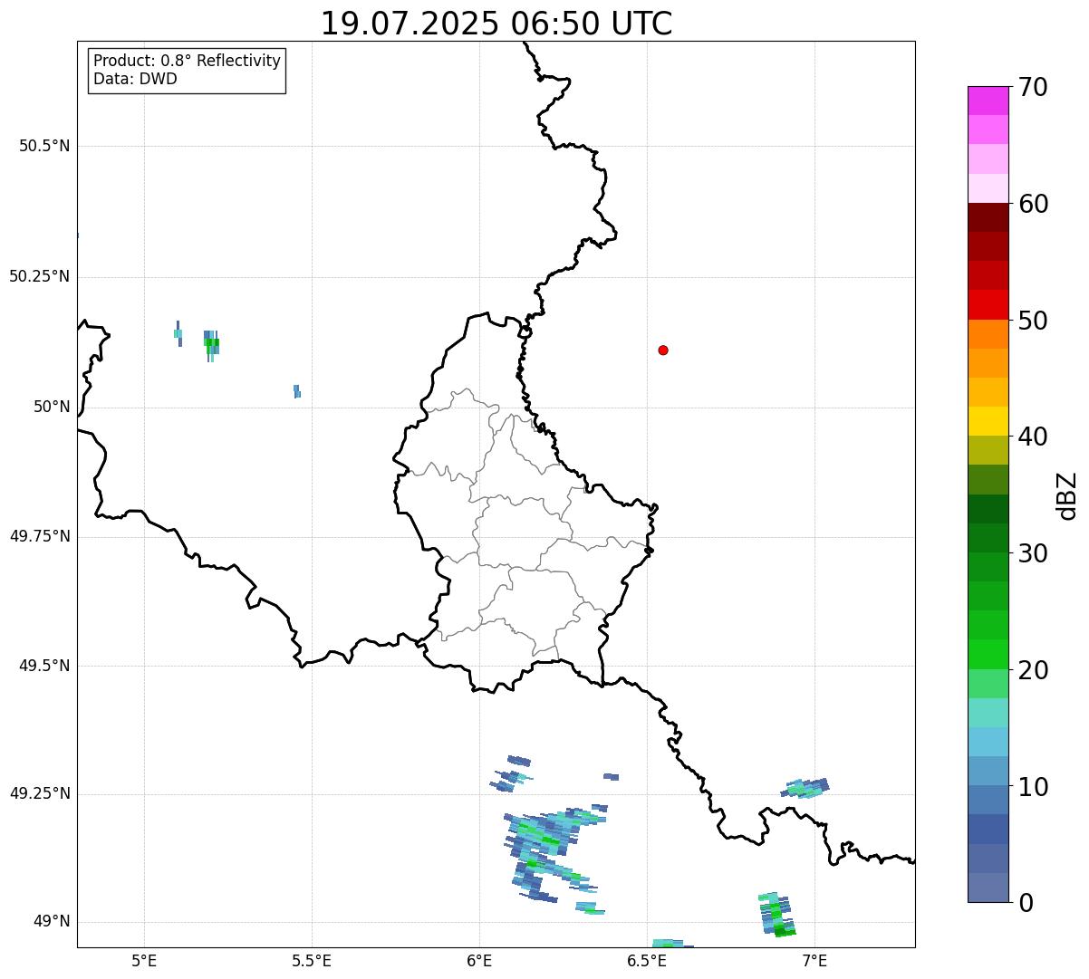Click the 50°N latitude label
Viewport: 1089px width, 979px height.
[x=52, y=408]
